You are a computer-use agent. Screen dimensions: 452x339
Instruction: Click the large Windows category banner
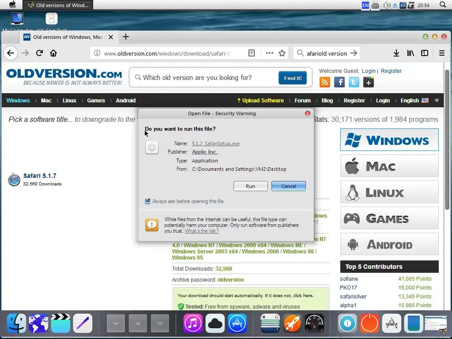point(389,140)
